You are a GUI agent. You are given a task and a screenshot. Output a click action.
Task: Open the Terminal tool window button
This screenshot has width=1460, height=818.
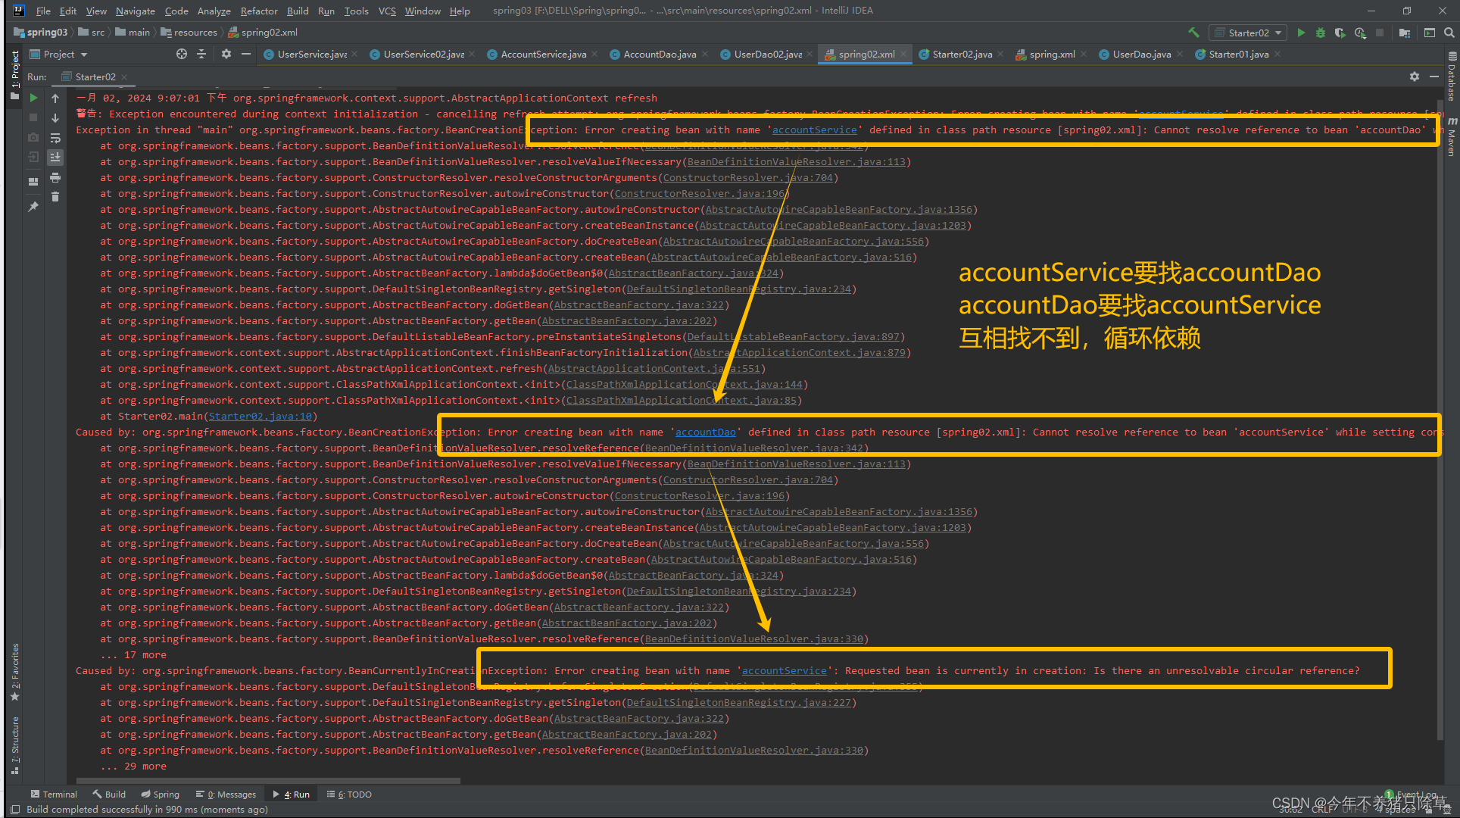(54, 794)
